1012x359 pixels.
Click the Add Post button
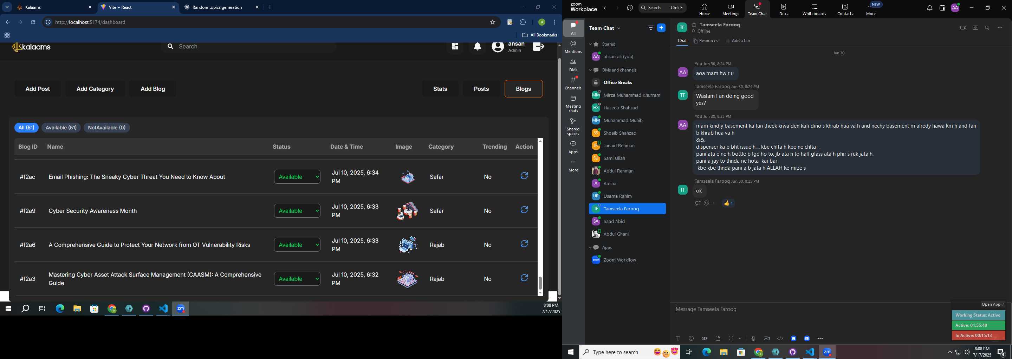point(38,89)
